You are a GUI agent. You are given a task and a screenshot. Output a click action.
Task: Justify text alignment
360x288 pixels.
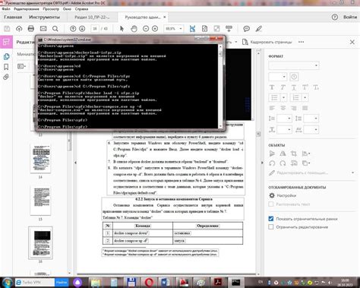305,108
